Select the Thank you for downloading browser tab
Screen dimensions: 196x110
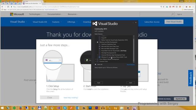coord(32,3)
